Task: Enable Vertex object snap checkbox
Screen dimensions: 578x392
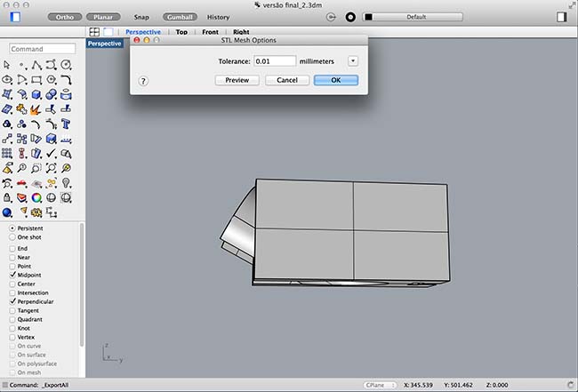Action: [12, 337]
